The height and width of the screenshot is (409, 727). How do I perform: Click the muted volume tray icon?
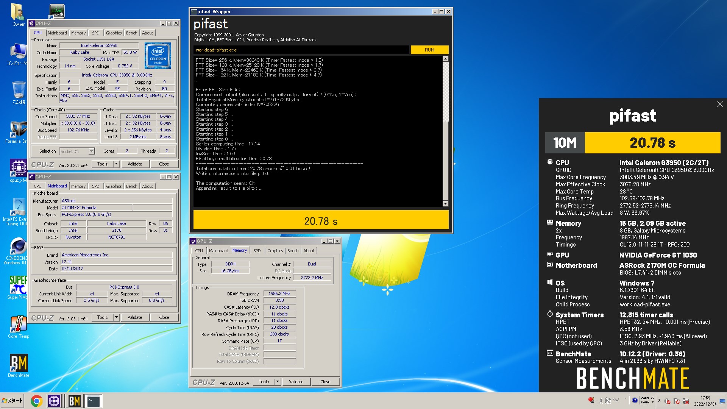[668, 401]
